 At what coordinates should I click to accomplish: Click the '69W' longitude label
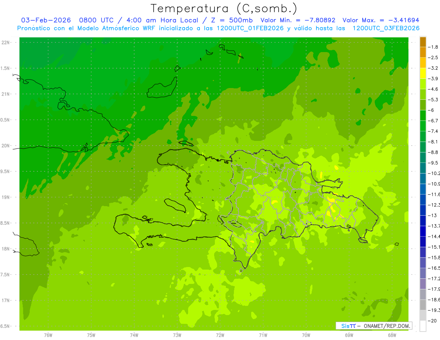349,335
